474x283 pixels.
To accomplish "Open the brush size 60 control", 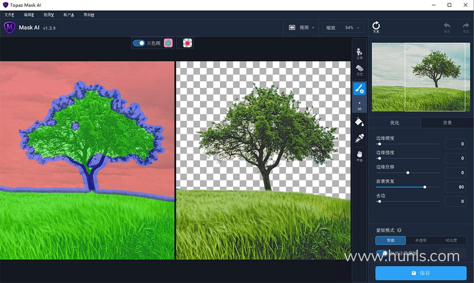I will click(x=359, y=106).
